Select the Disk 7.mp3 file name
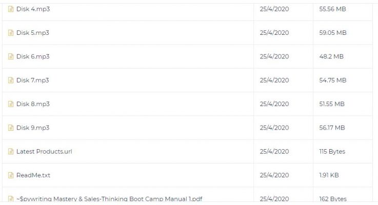378x205 pixels. [x=32, y=80]
